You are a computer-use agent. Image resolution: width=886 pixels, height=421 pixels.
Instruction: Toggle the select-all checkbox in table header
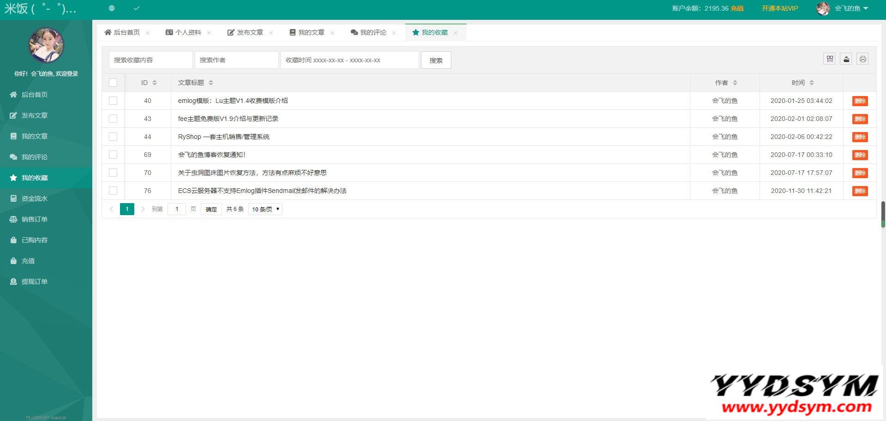point(113,83)
